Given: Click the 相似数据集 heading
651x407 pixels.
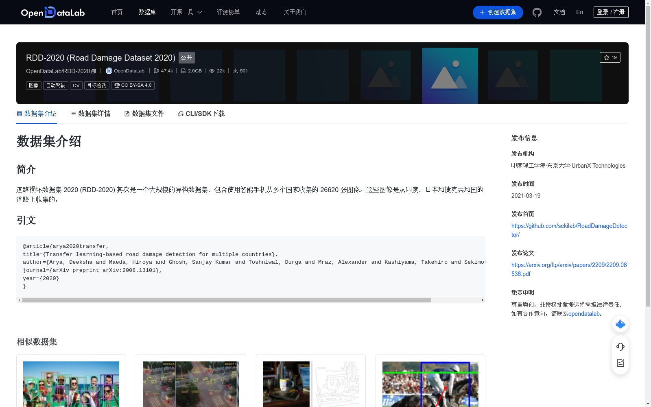Looking at the screenshot, I should [x=37, y=342].
